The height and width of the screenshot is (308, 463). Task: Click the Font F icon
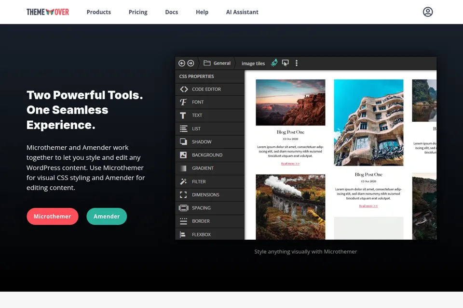pyautogui.click(x=183, y=102)
